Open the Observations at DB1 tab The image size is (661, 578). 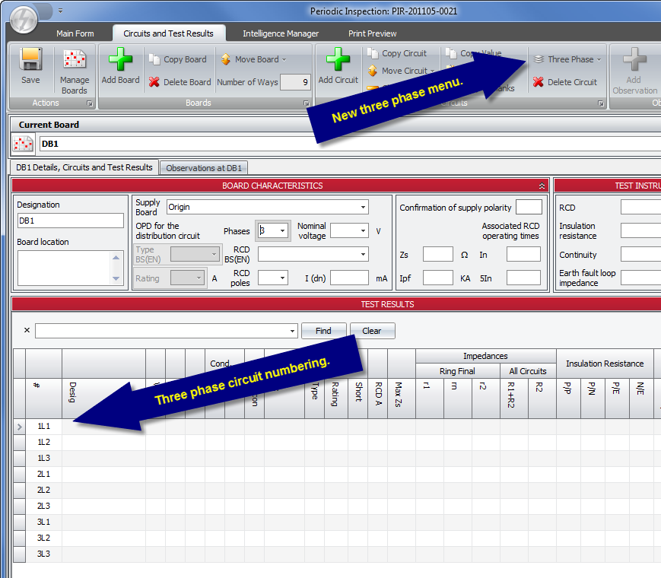pyautogui.click(x=204, y=168)
